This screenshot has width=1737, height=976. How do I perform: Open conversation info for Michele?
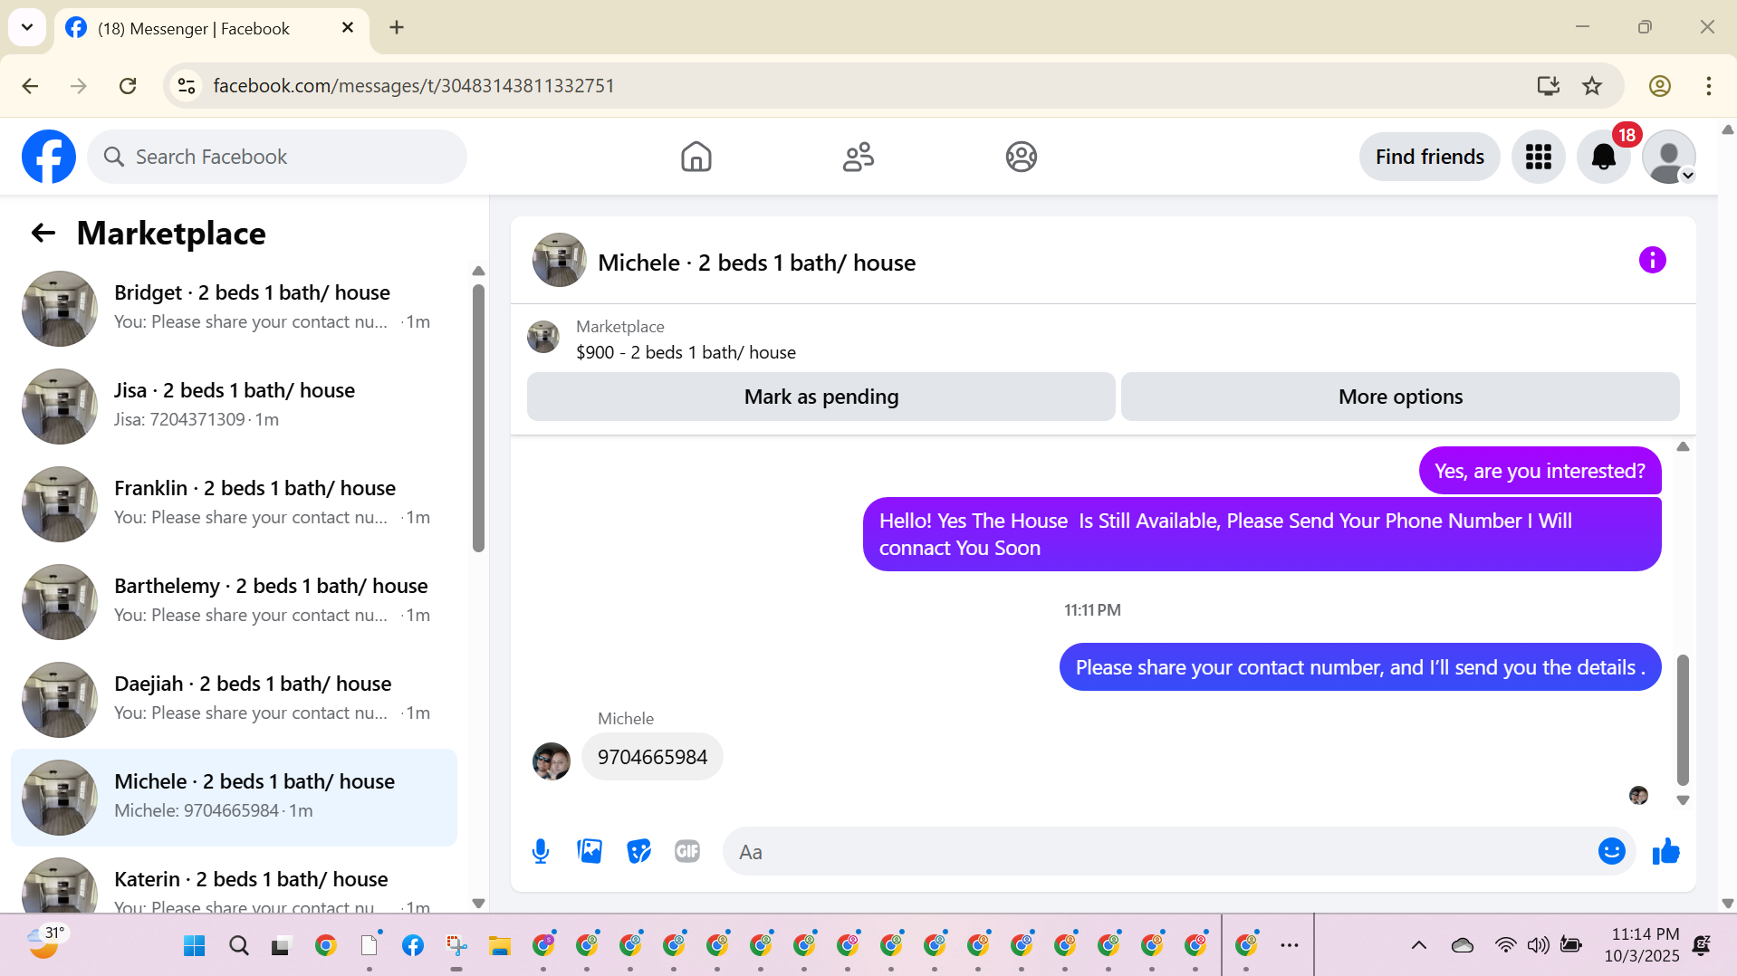(1652, 261)
